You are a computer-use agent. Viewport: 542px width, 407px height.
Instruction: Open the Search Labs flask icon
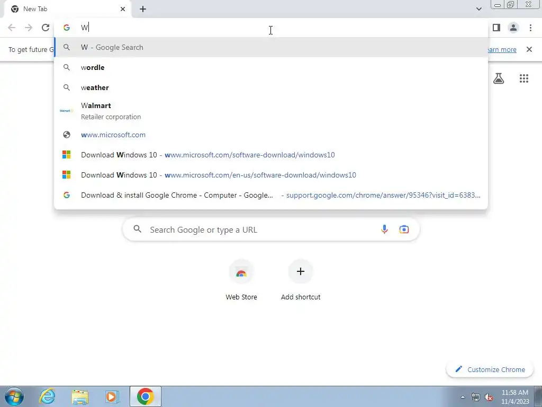(499, 78)
